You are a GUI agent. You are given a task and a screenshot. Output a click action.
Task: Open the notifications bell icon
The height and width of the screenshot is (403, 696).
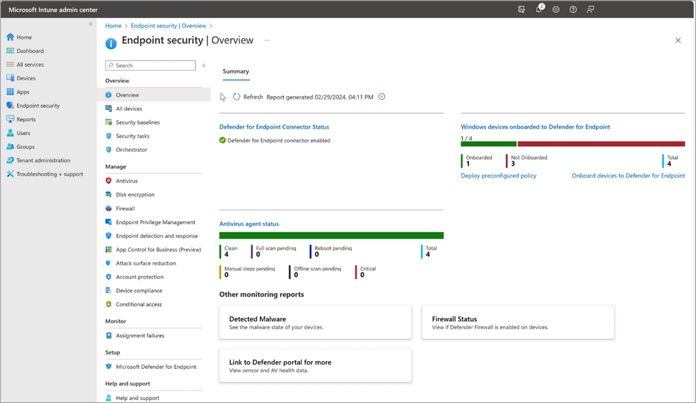tap(539, 9)
